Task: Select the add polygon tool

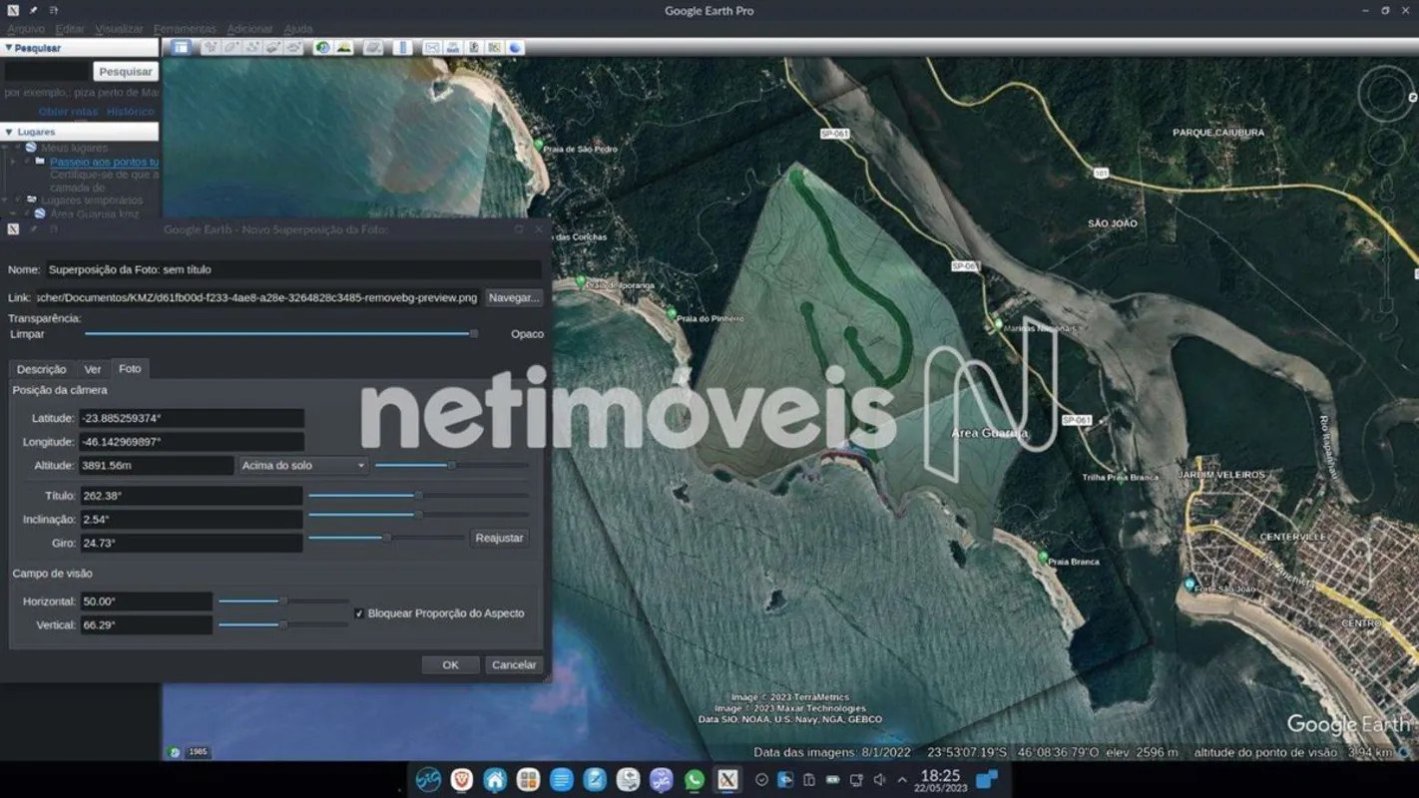Action: tap(232, 47)
